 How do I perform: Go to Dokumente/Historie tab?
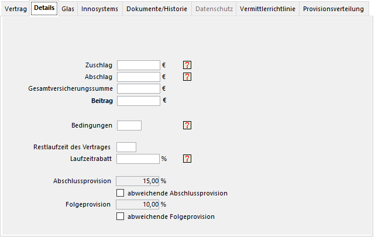click(157, 9)
